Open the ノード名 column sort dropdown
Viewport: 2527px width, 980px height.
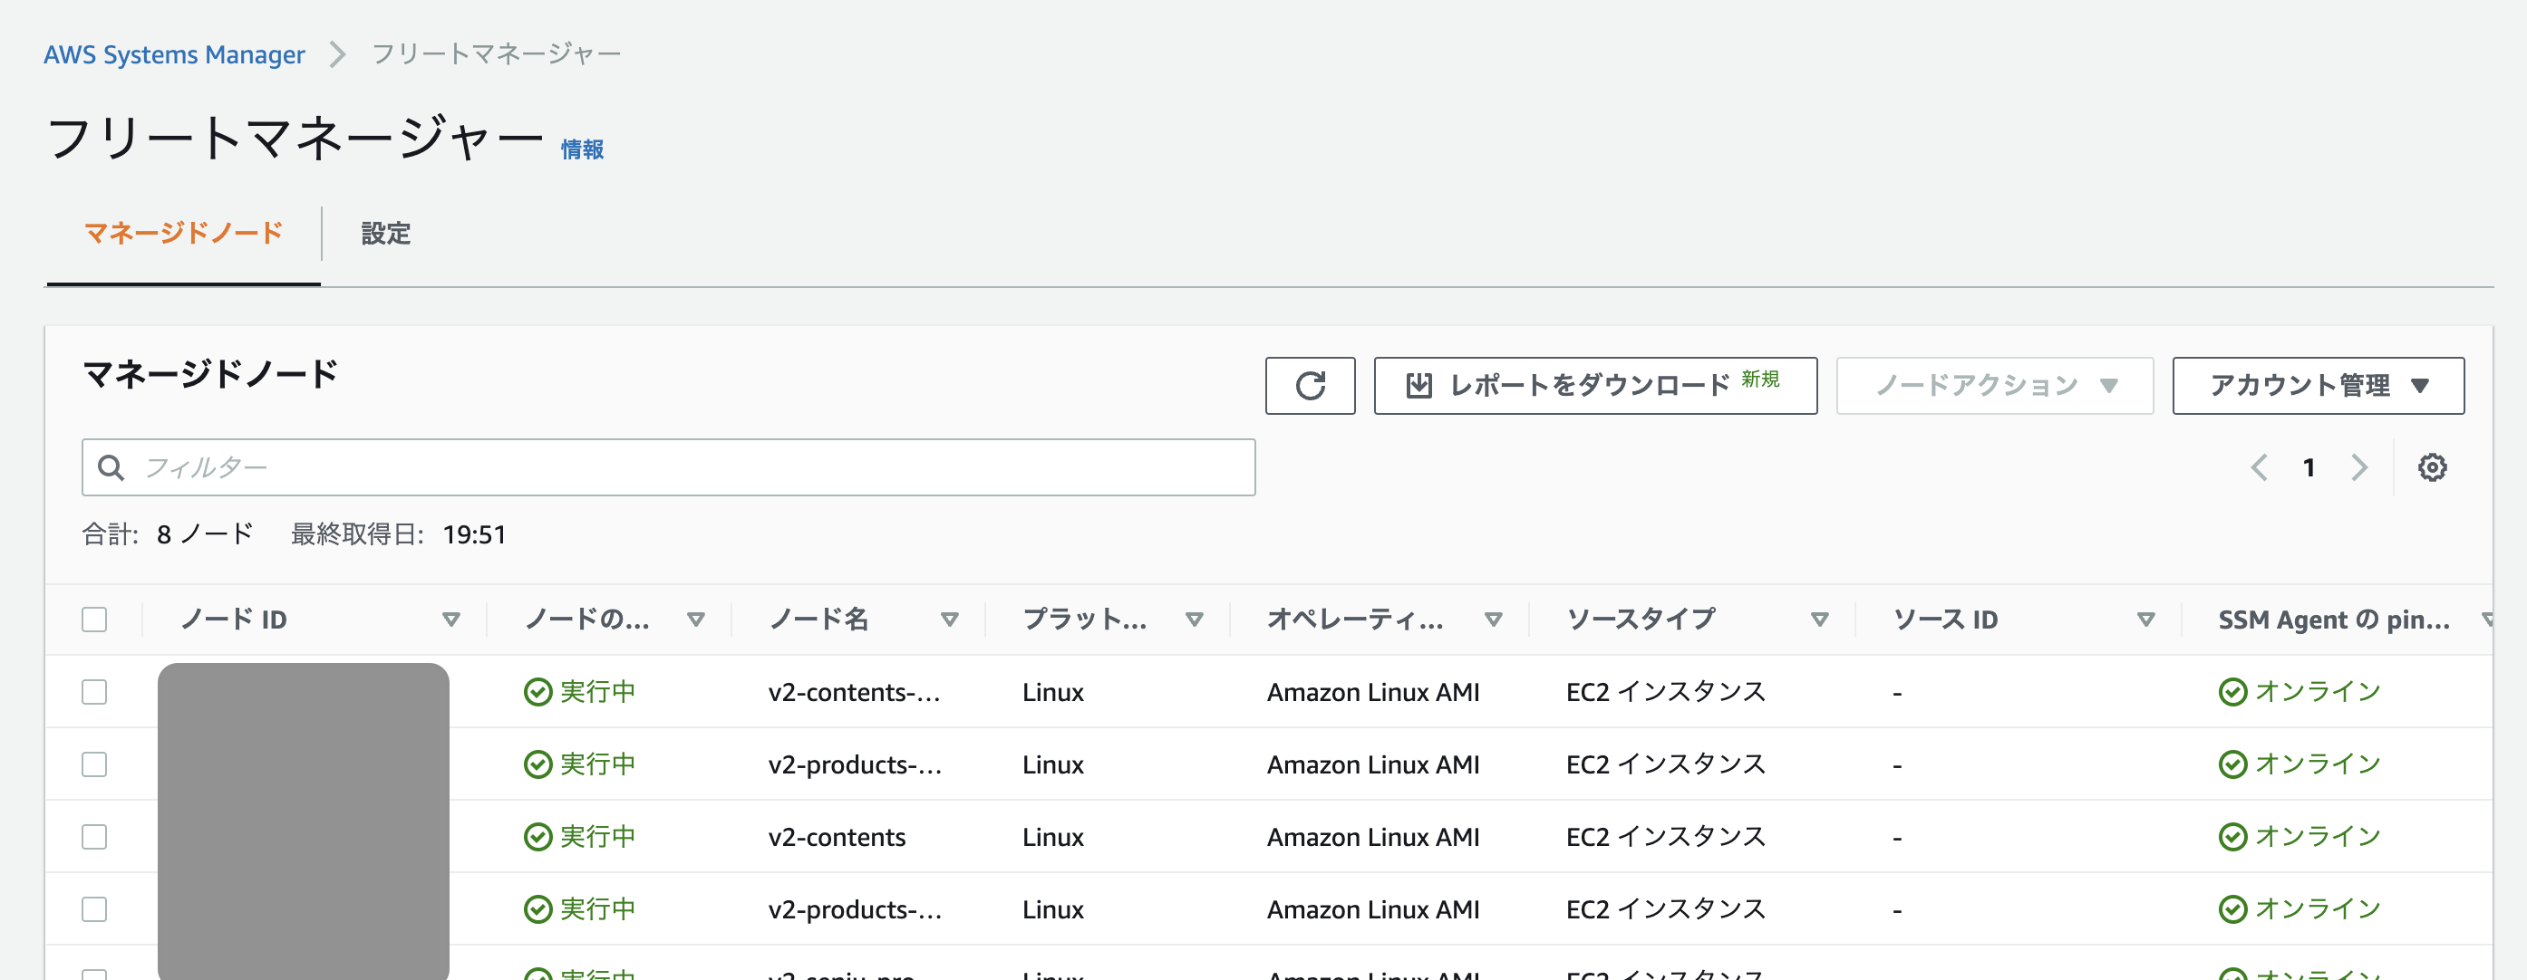(950, 619)
